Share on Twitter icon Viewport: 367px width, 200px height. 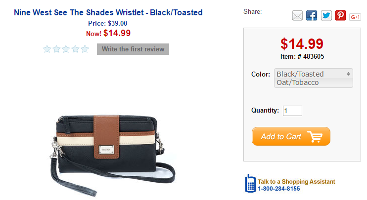326,16
